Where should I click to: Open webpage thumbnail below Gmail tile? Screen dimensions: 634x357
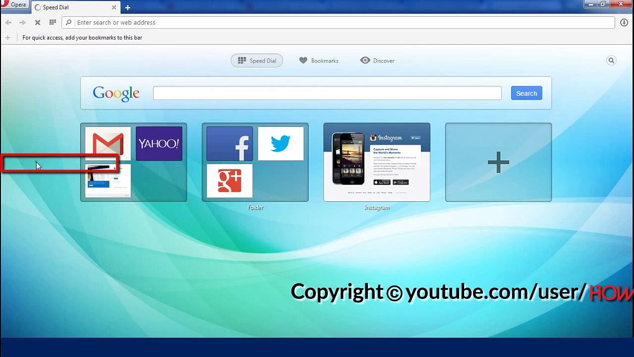tap(108, 181)
